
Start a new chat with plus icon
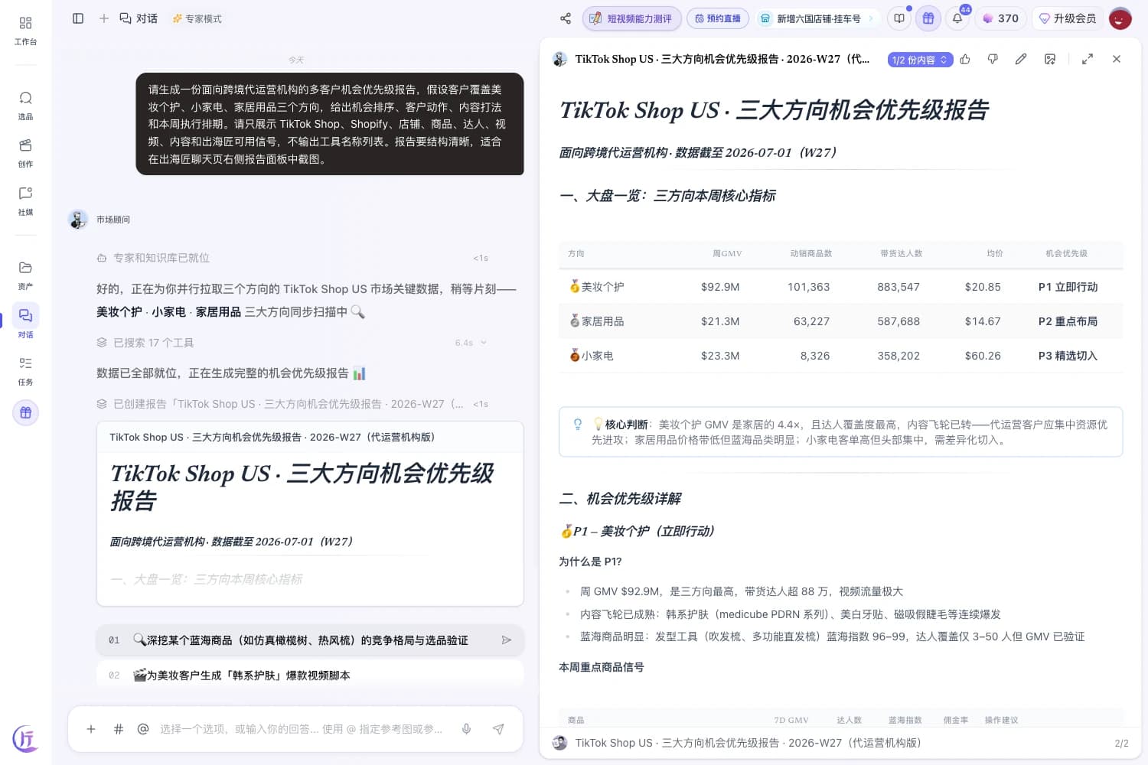tap(104, 18)
